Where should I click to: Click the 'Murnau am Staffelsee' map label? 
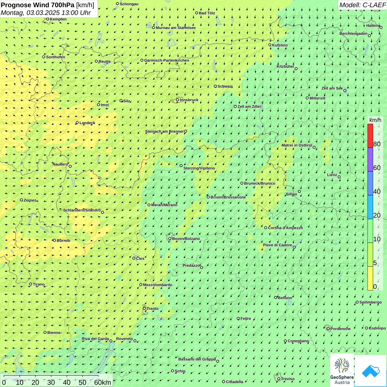176,28
